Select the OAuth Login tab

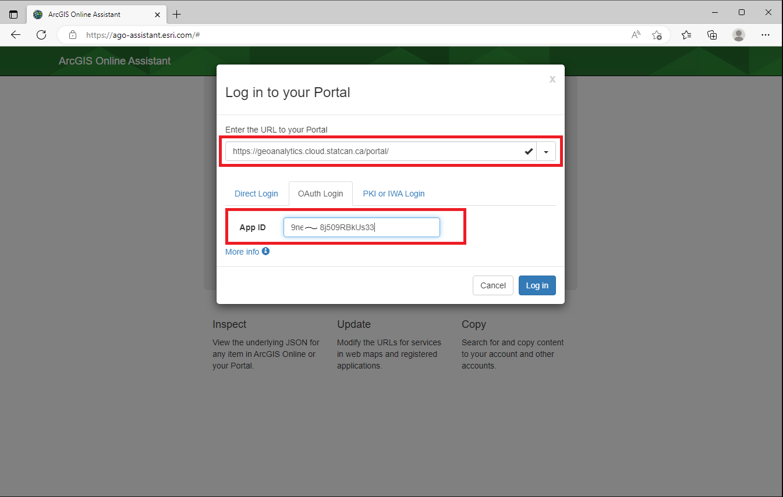click(x=320, y=194)
